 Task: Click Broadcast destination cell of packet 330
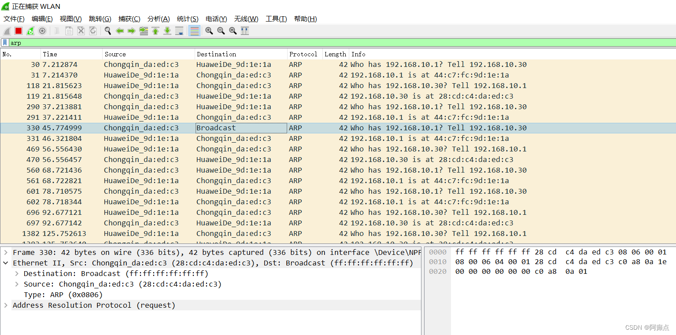[x=241, y=128]
